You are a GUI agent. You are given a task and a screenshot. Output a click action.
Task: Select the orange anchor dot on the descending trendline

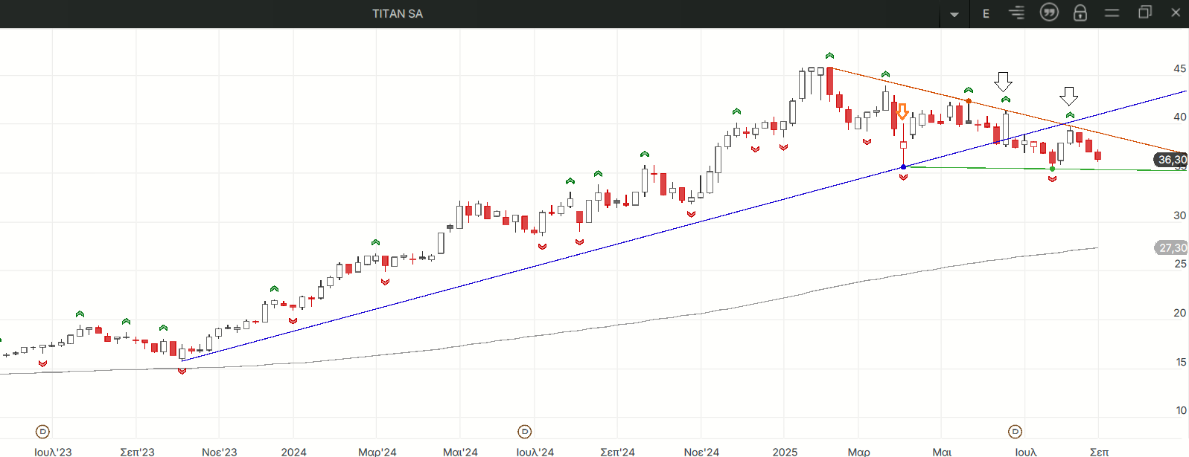[969, 101]
